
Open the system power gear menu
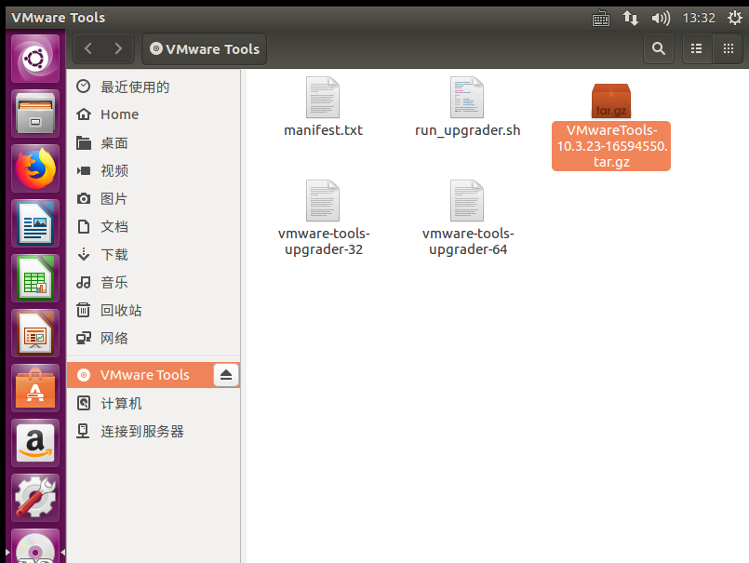pos(735,19)
